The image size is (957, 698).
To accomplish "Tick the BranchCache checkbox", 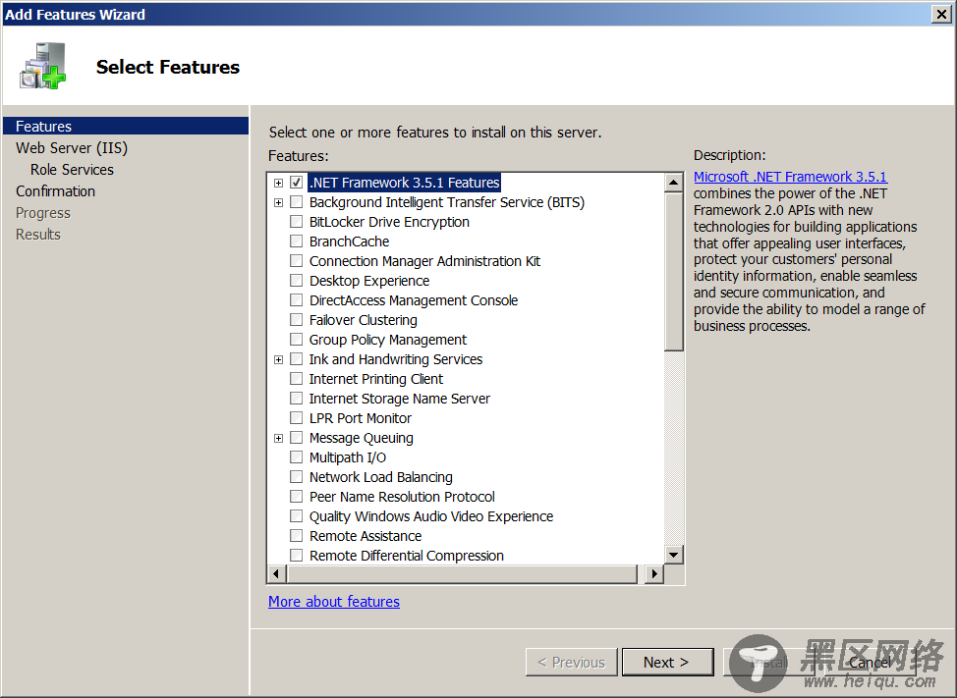I will click(296, 242).
